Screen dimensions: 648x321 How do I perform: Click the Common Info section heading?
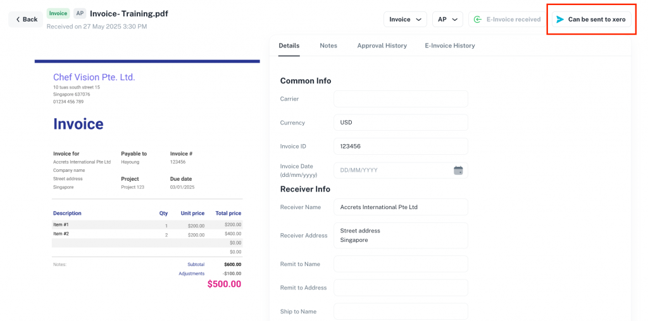306,81
